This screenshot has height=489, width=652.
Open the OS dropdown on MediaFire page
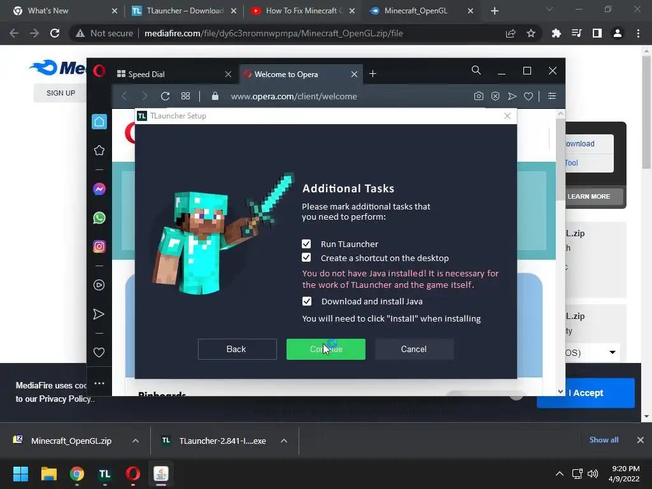(x=593, y=353)
